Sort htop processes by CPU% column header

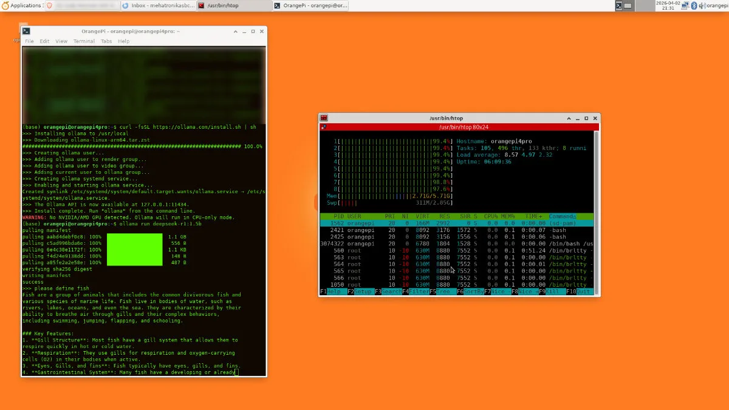pos(490,216)
